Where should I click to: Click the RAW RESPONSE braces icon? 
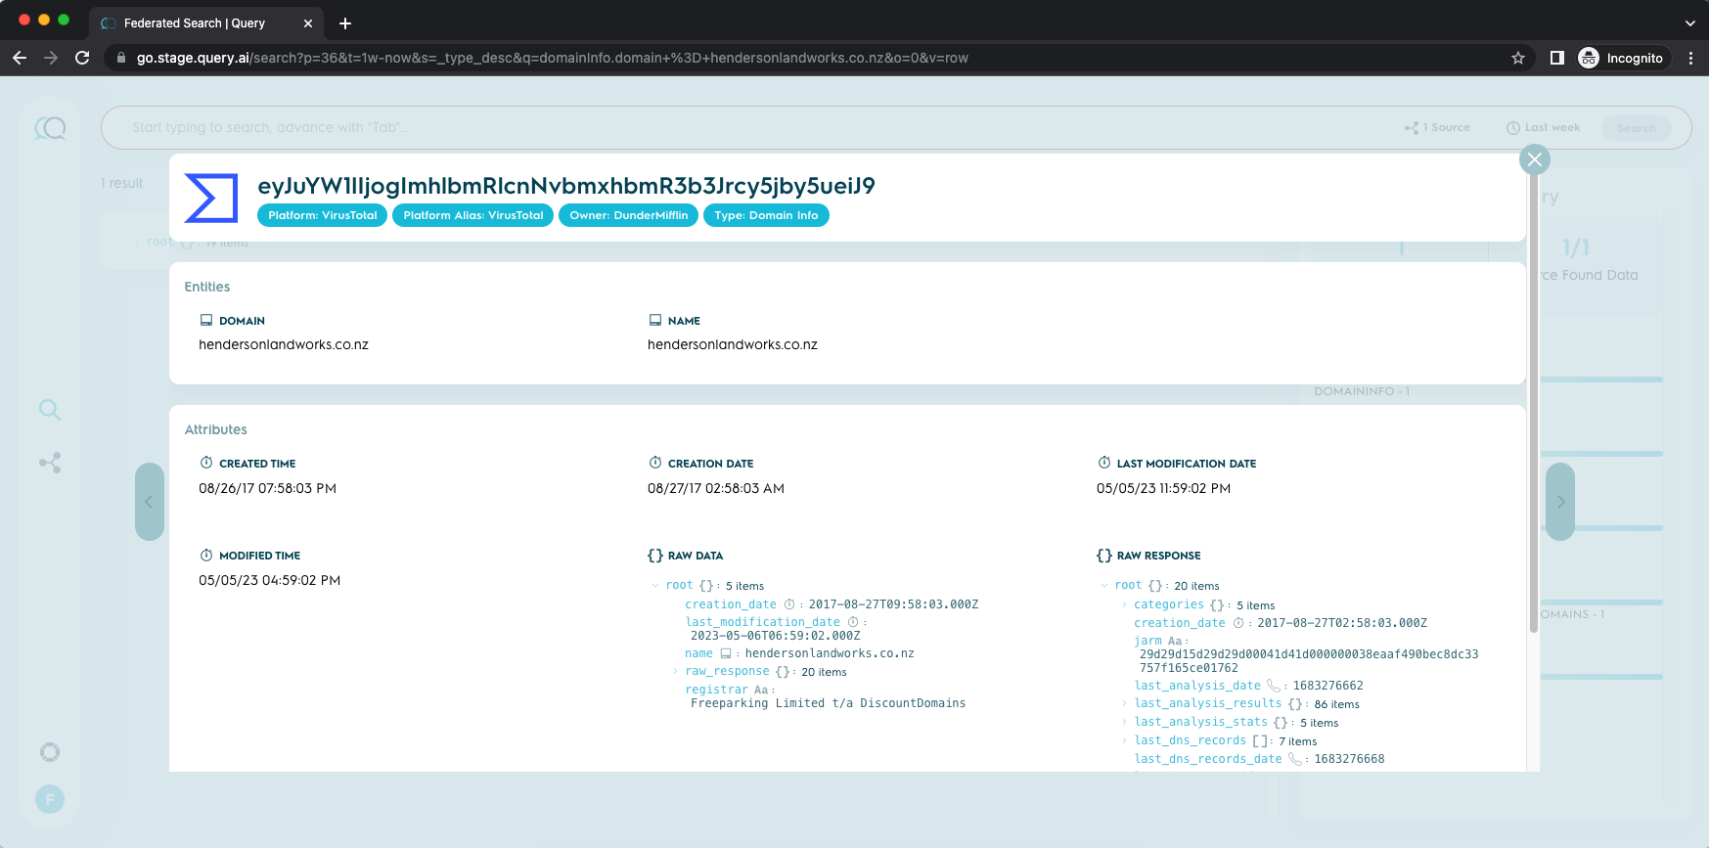click(1104, 556)
